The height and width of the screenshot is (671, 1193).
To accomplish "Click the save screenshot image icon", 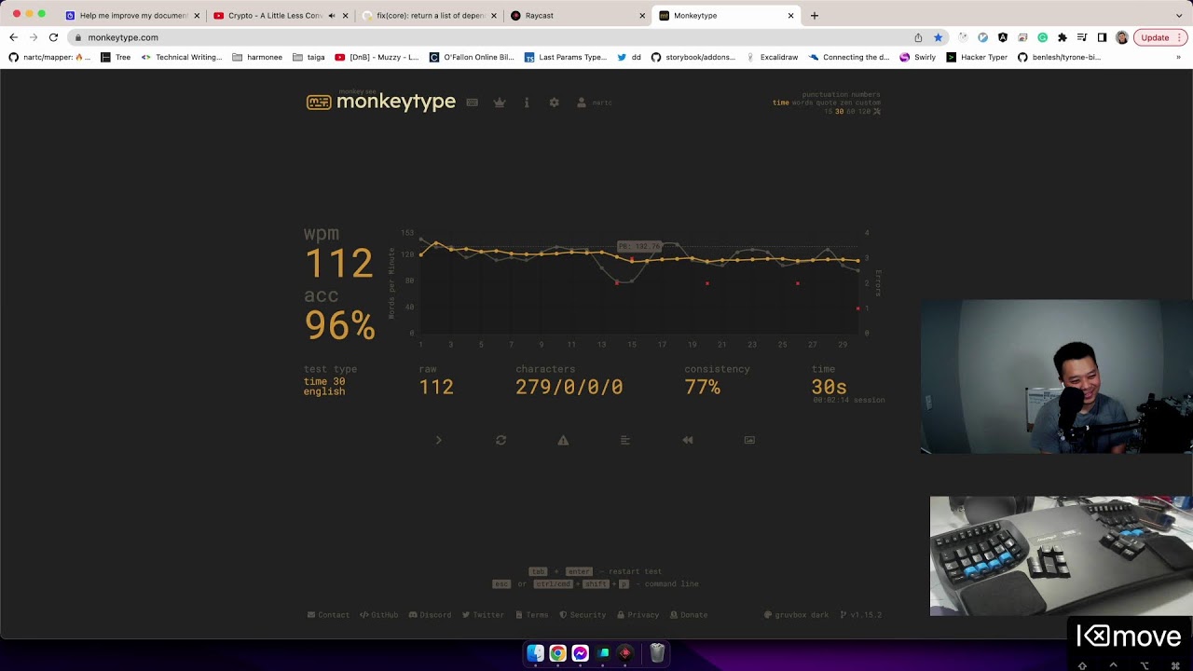I will (x=749, y=440).
